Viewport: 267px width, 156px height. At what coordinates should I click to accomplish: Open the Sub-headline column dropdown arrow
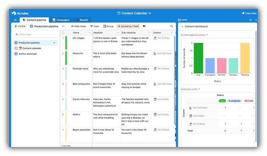[x=150, y=33]
